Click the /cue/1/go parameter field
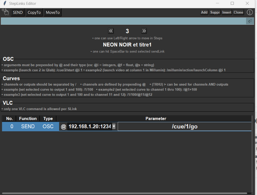 184,126
